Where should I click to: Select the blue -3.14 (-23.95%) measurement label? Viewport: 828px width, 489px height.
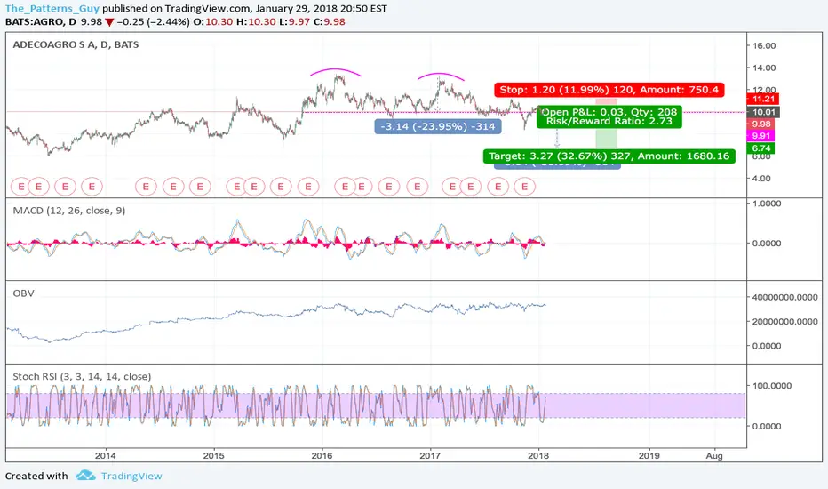coord(438,126)
